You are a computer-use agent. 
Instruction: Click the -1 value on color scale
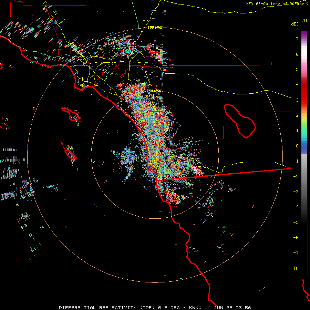[296, 161]
